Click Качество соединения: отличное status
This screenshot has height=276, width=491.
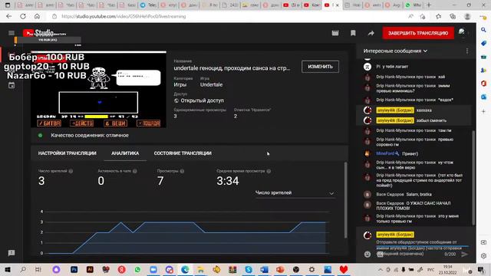[90, 135]
